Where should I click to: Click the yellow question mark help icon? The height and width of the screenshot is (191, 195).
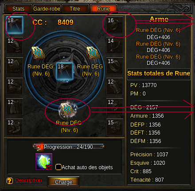click(x=10, y=181)
